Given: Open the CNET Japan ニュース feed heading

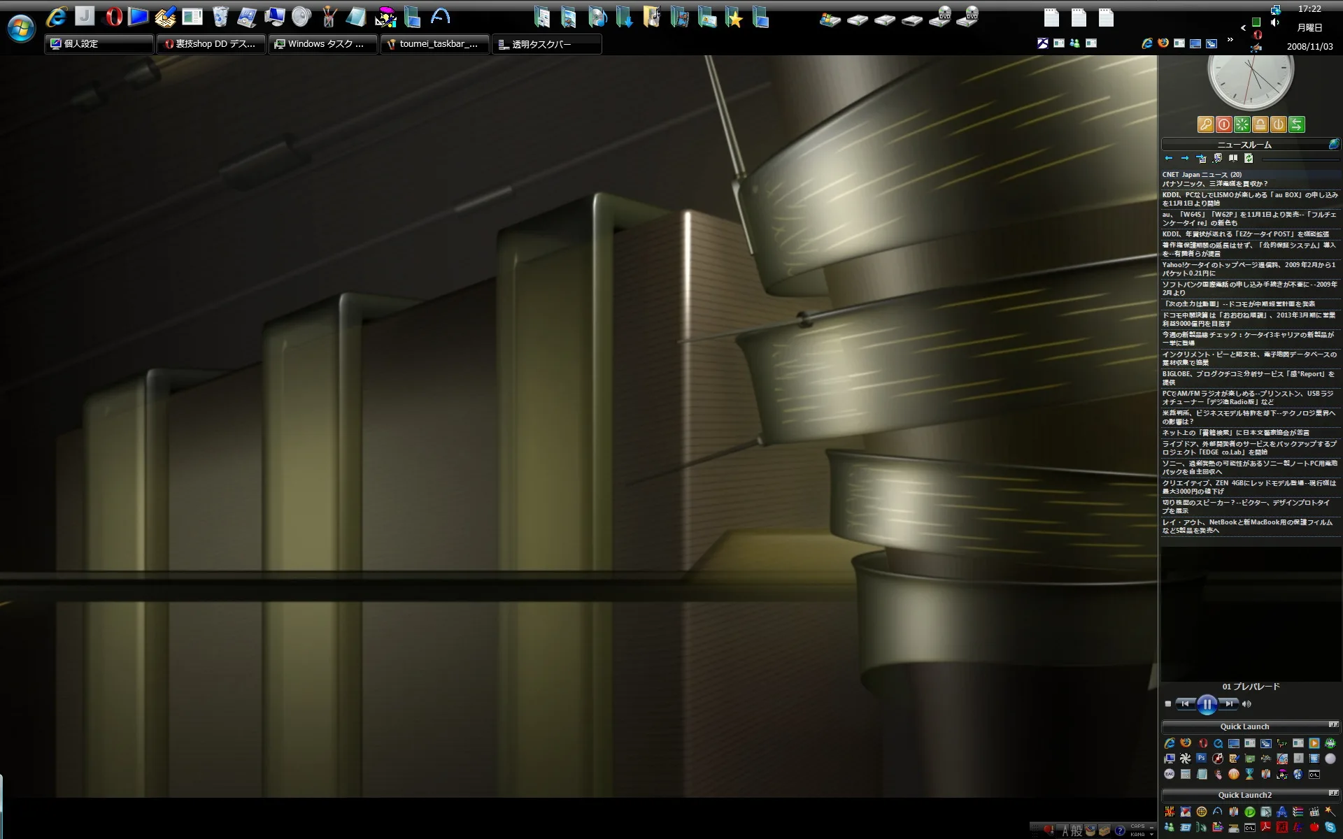Looking at the screenshot, I should 1202,175.
